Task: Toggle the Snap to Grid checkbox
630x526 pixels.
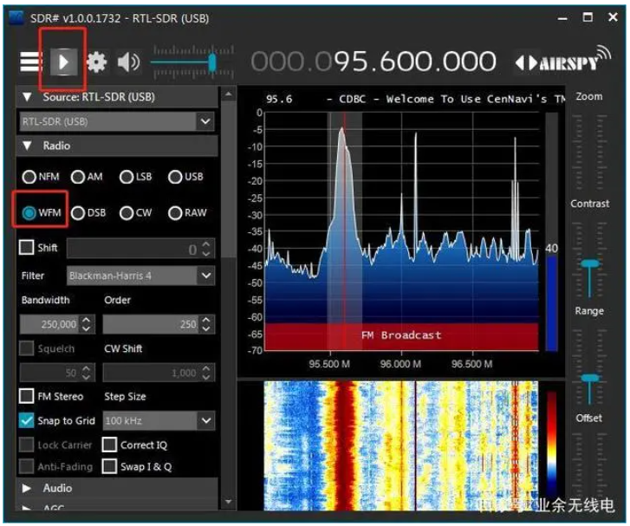Action: (27, 420)
